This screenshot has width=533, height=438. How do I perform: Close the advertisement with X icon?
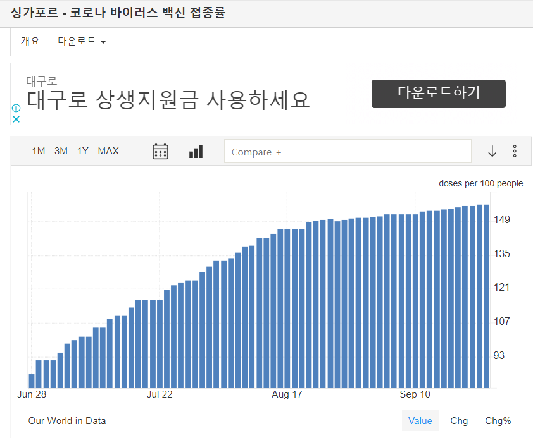(16, 119)
